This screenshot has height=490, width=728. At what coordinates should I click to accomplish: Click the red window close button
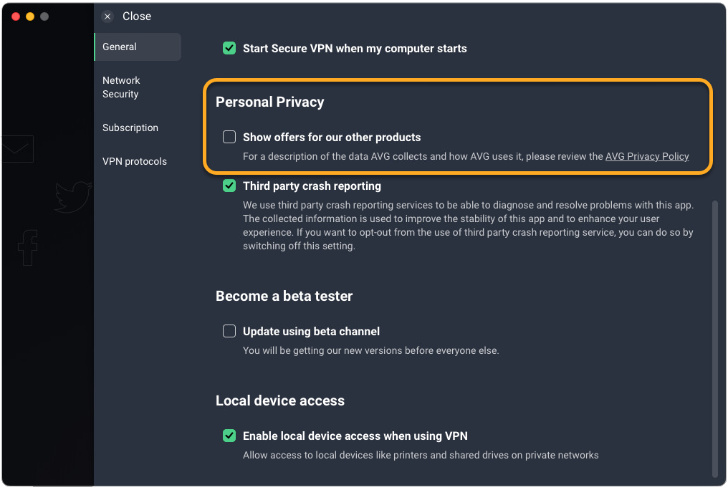pos(16,16)
